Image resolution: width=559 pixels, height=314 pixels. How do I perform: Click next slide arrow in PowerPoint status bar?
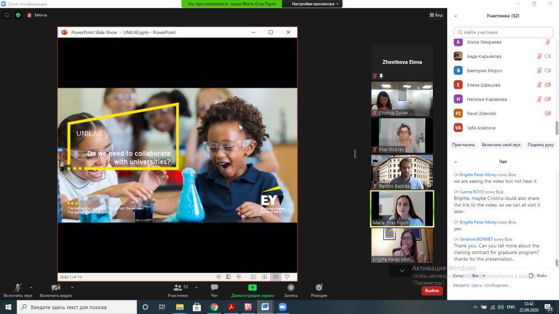coord(239,276)
